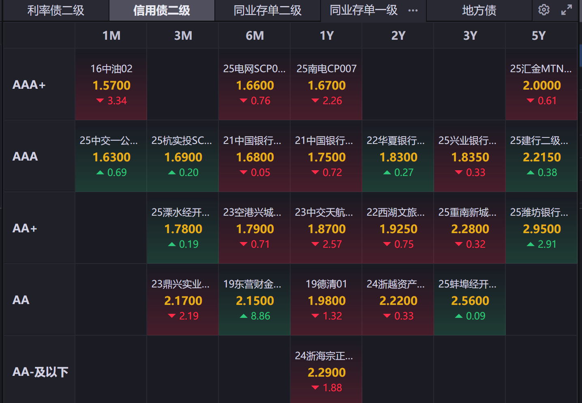Select the 25潍坊银行 5Y cell

pyautogui.click(x=541, y=228)
